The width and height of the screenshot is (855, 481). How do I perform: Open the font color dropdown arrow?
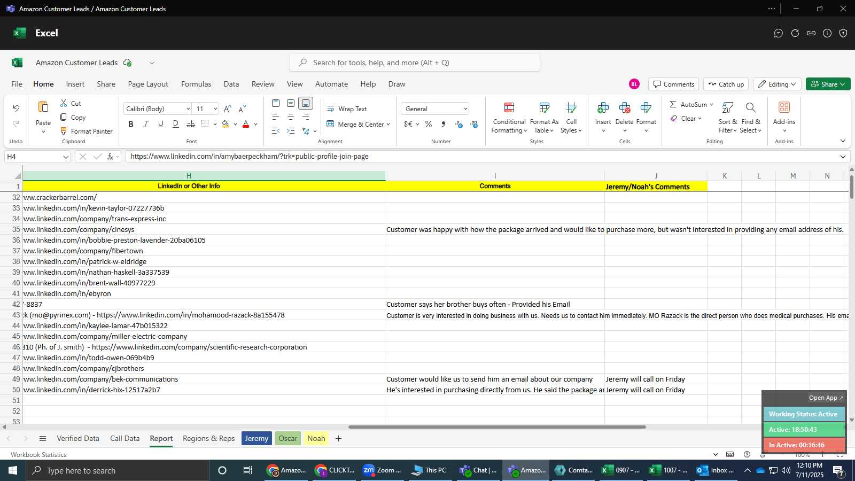coord(255,124)
